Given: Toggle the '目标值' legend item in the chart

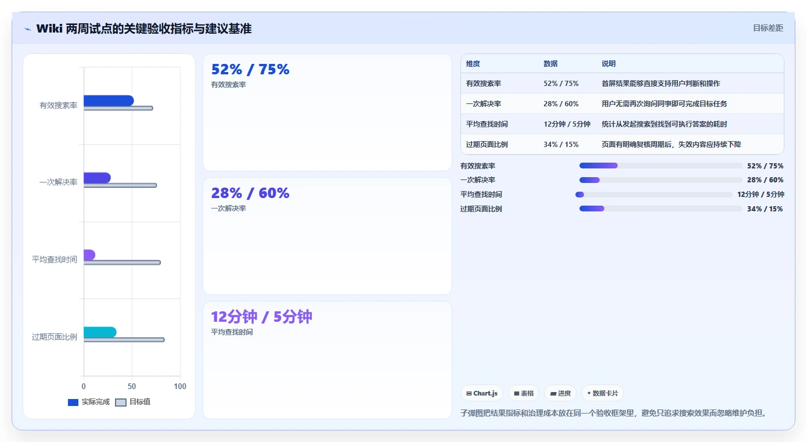Looking at the screenshot, I should (x=133, y=402).
